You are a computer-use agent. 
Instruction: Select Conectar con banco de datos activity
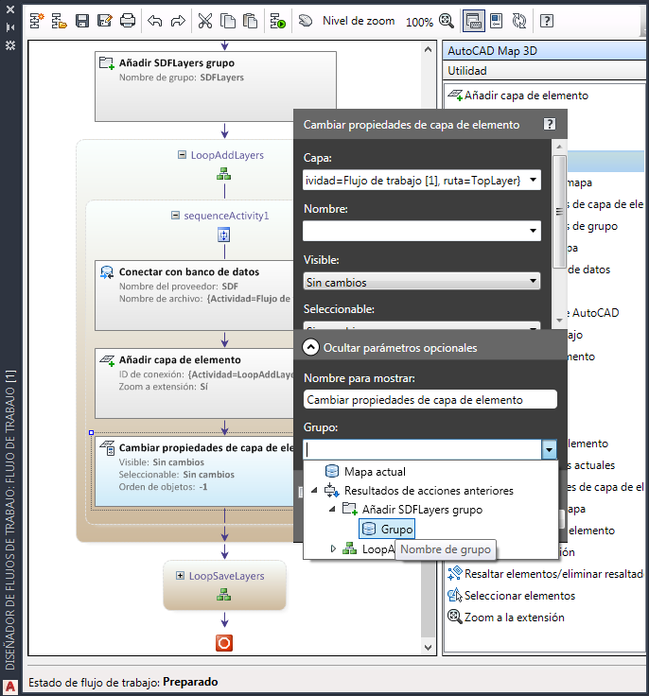195,295
